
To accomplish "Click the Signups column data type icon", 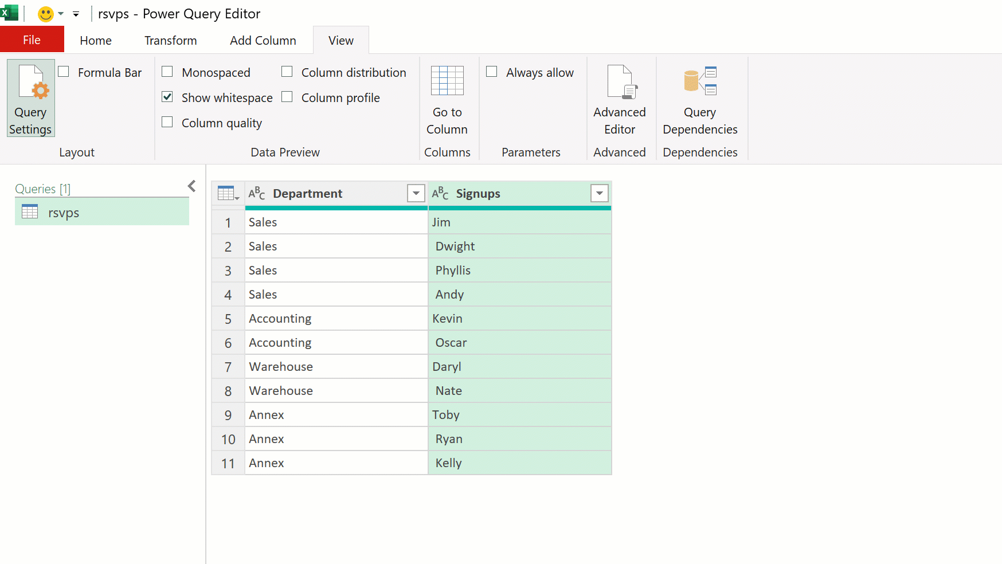I will click(440, 193).
